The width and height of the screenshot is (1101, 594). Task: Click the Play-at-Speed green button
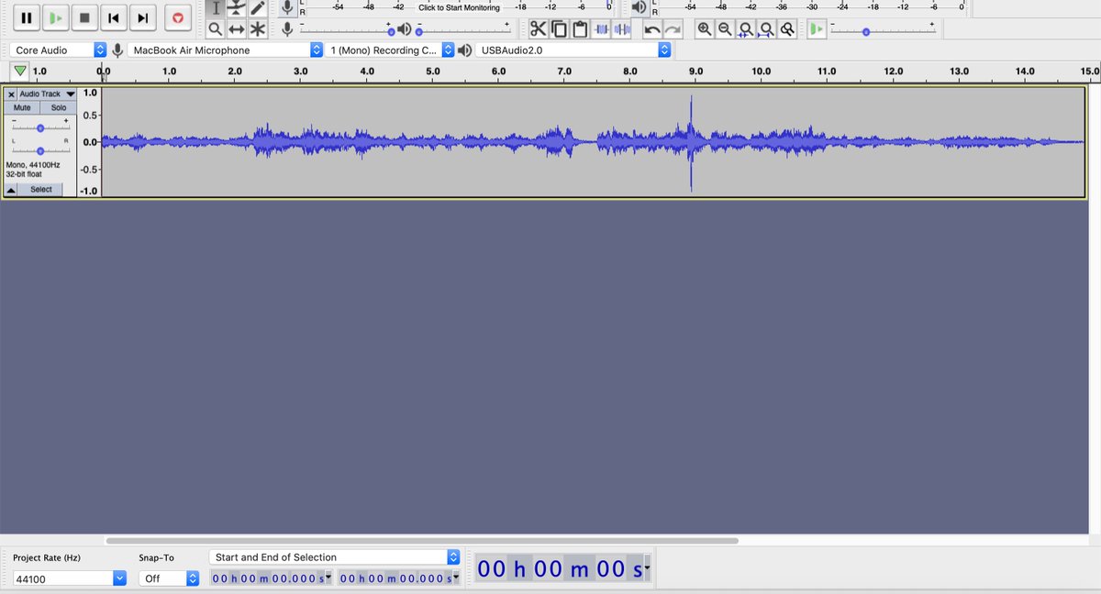tap(817, 29)
